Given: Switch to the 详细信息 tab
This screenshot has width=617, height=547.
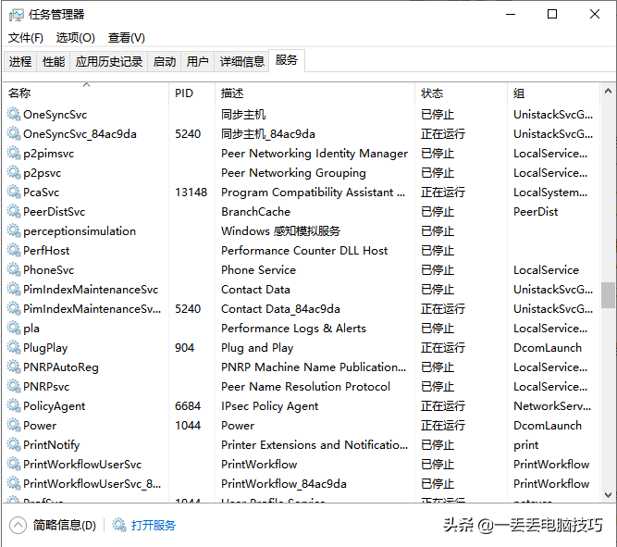Looking at the screenshot, I should pyautogui.click(x=241, y=62).
